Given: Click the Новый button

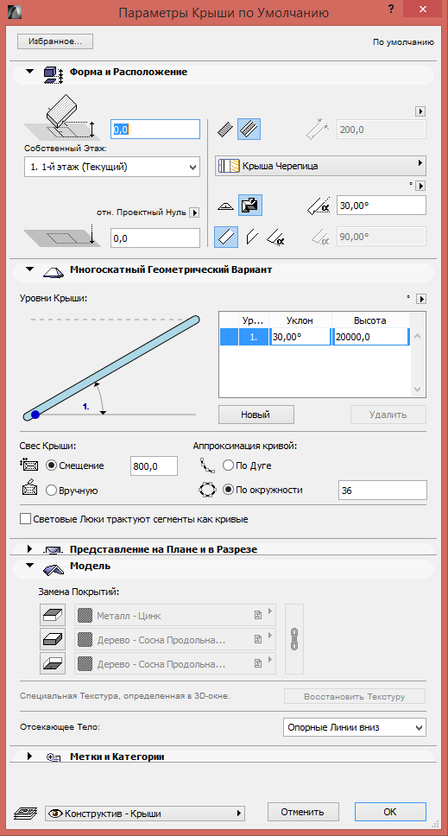Looking at the screenshot, I should [x=256, y=415].
